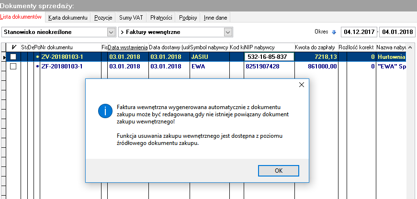The width and height of the screenshot is (417, 199).
Task: Click the blue information icon in dialog
Action: [105, 111]
